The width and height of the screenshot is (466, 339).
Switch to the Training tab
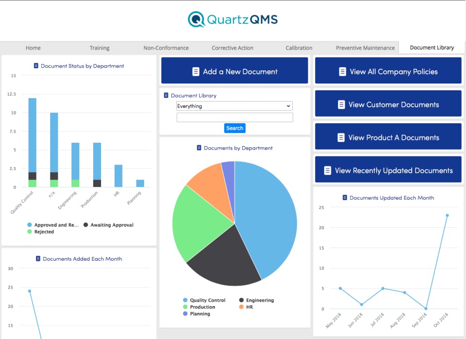[100, 48]
